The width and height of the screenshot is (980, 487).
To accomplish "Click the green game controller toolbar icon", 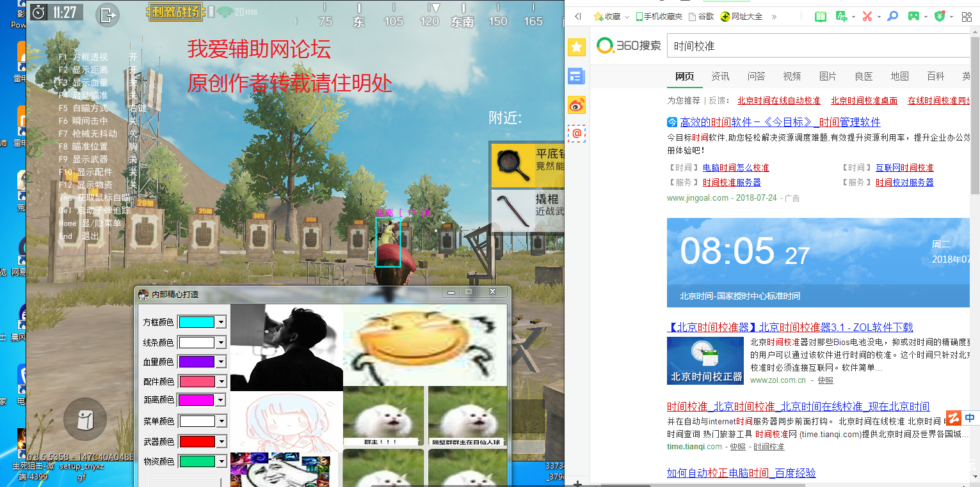I will pos(913,16).
